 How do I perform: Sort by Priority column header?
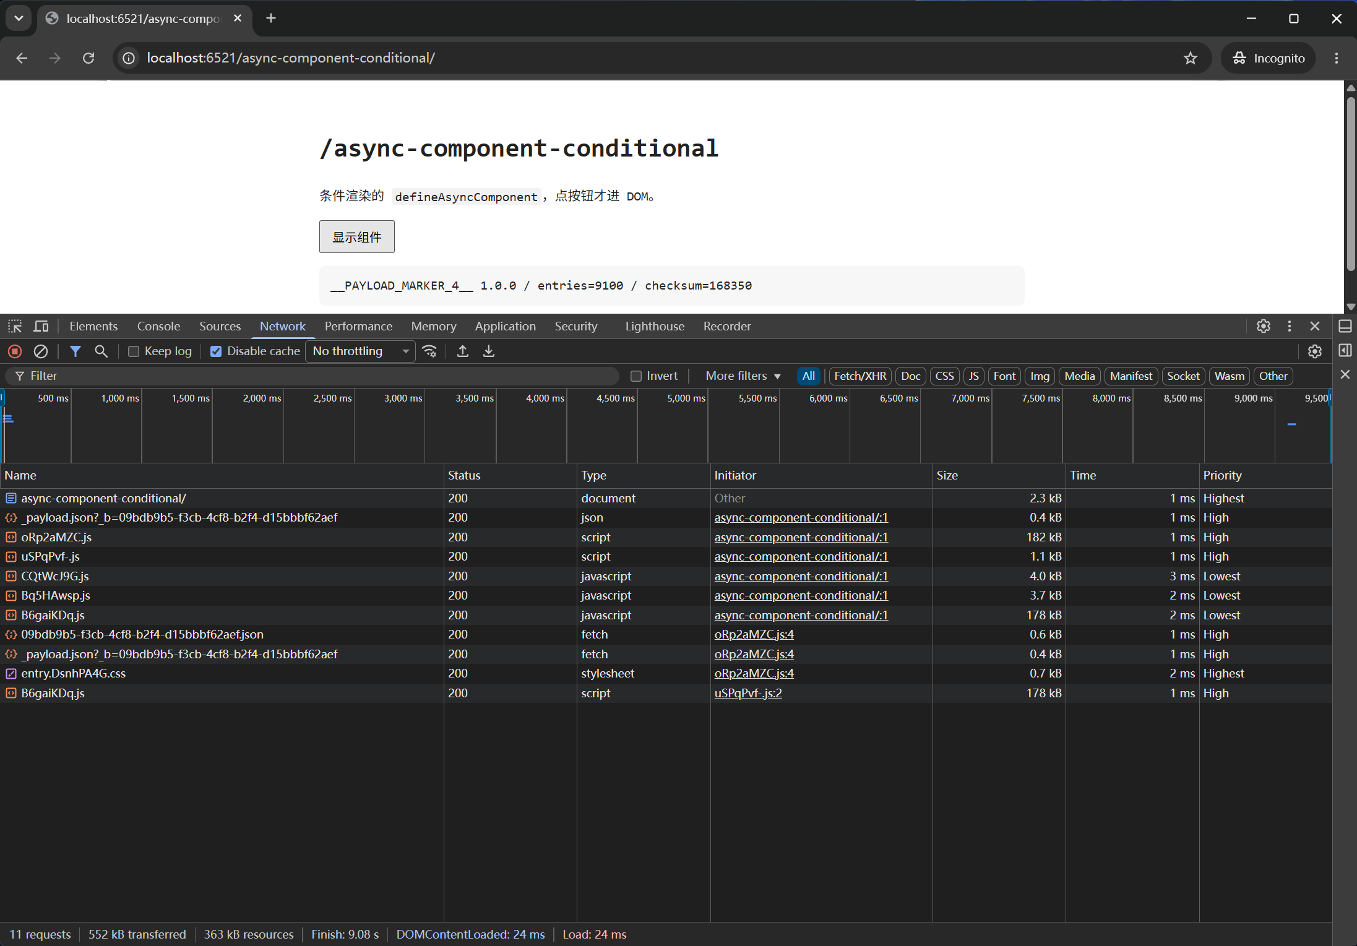(x=1265, y=475)
